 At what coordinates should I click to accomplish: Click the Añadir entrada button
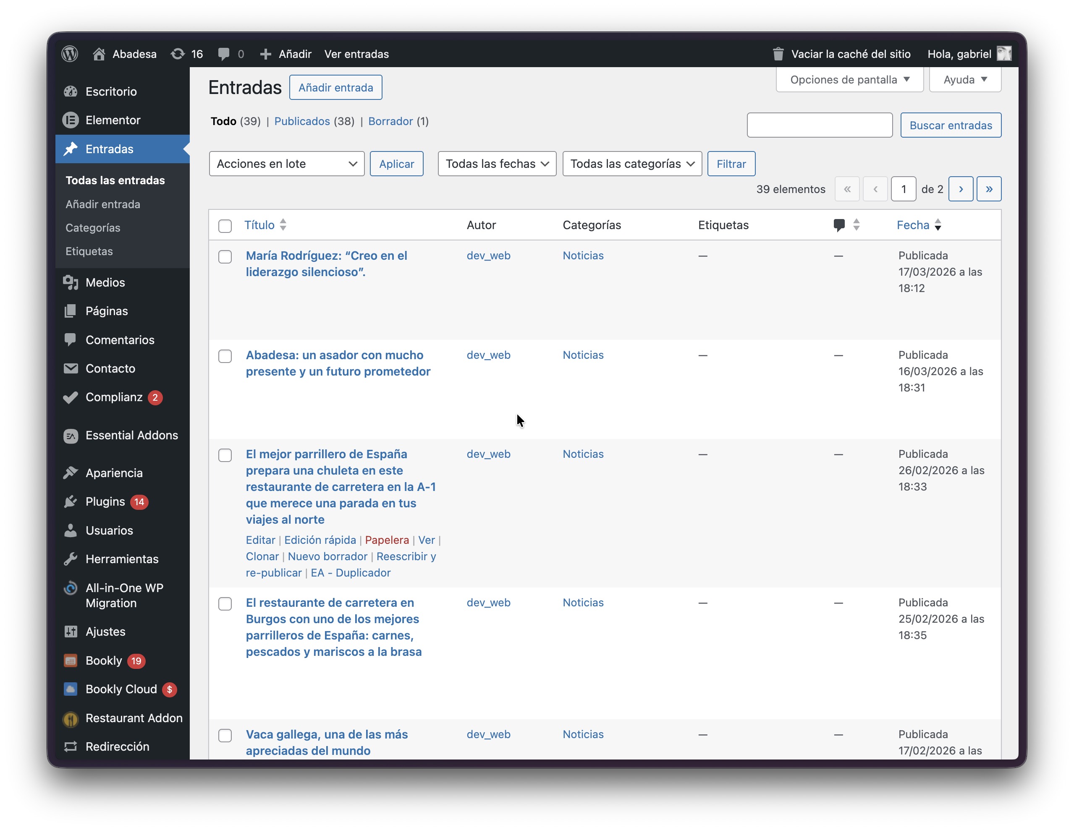[x=335, y=87]
